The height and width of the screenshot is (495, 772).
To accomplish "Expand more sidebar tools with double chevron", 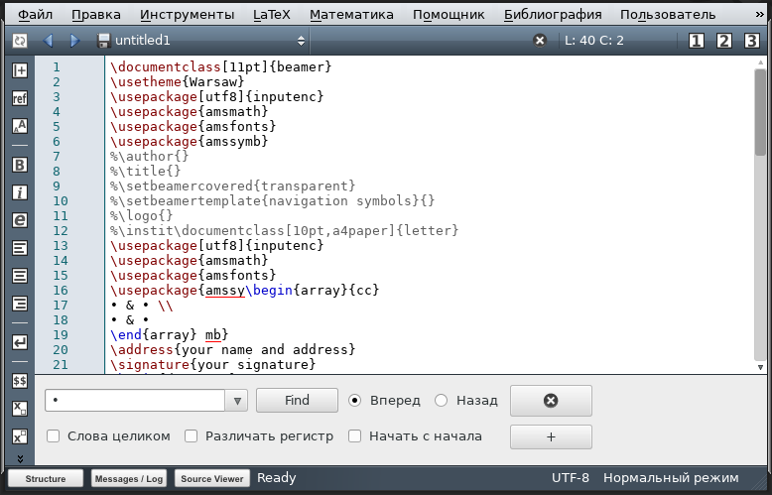I will (20, 458).
